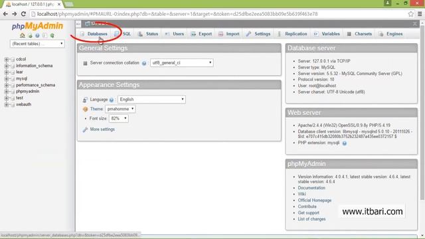425x239 pixels.
Task: Close the localhost browser tab
Action: (x=59, y=5)
